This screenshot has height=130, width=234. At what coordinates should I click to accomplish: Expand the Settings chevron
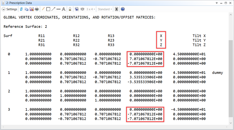(3, 9)
